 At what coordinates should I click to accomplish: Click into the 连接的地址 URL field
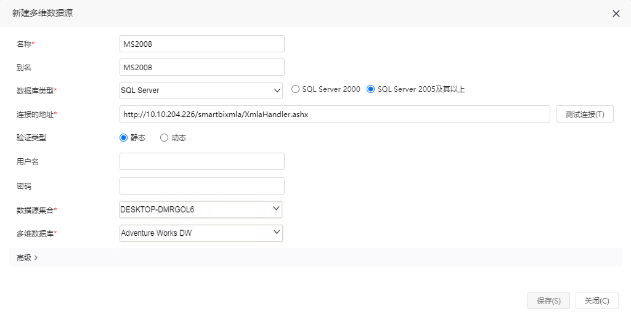tap(335, 114)
